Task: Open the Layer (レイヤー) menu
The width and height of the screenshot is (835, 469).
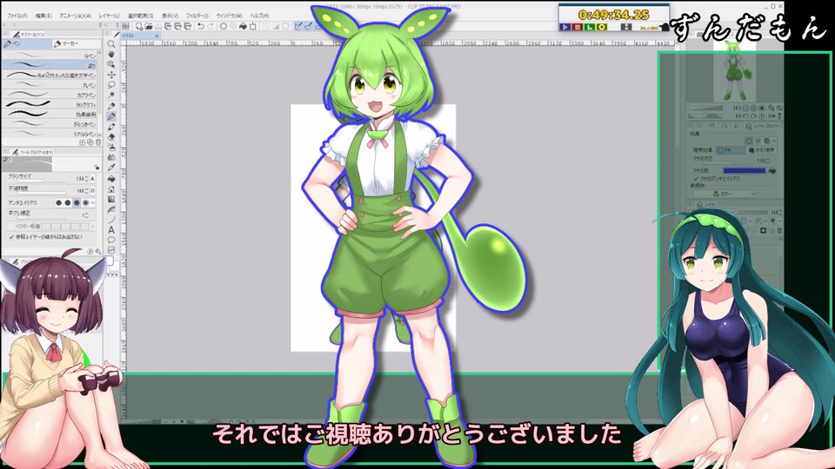Action: pyautogui.click(x=110, y=16)
